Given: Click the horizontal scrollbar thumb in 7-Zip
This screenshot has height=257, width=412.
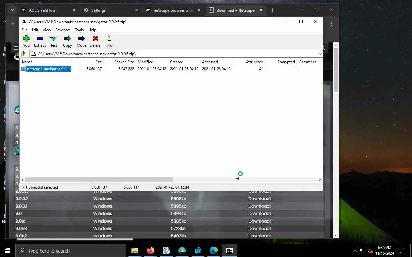Looking at the screenshot, I should coord(99,180).
